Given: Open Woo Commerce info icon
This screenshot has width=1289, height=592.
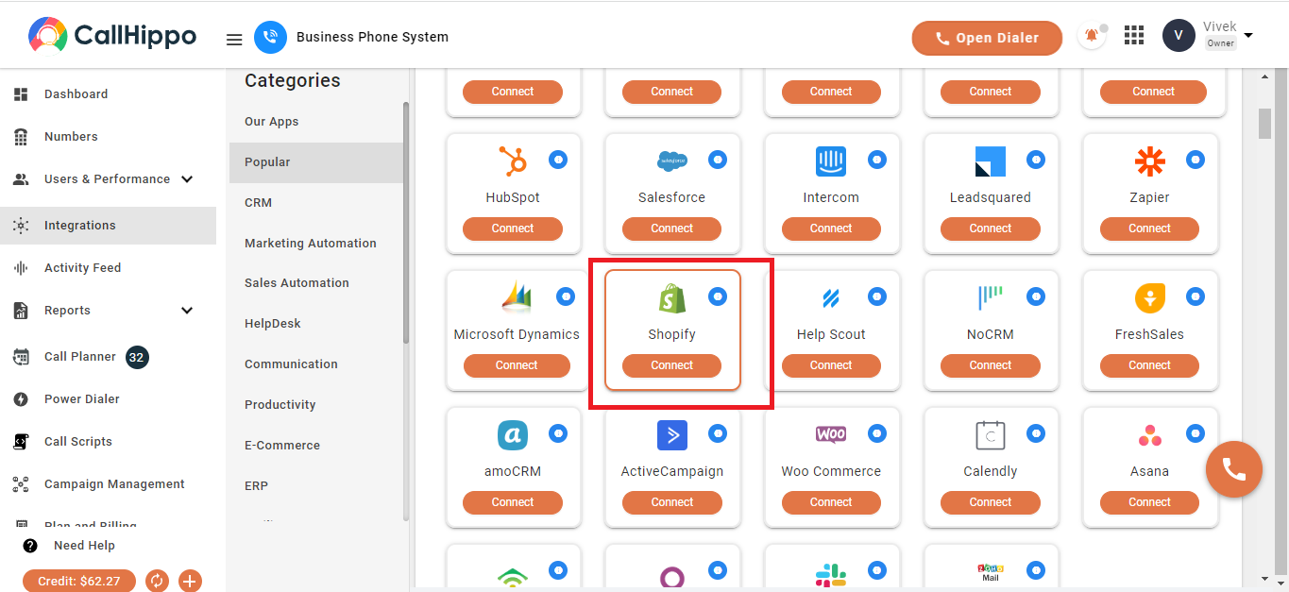Looking at the screenshot, I should coord(877,434).
